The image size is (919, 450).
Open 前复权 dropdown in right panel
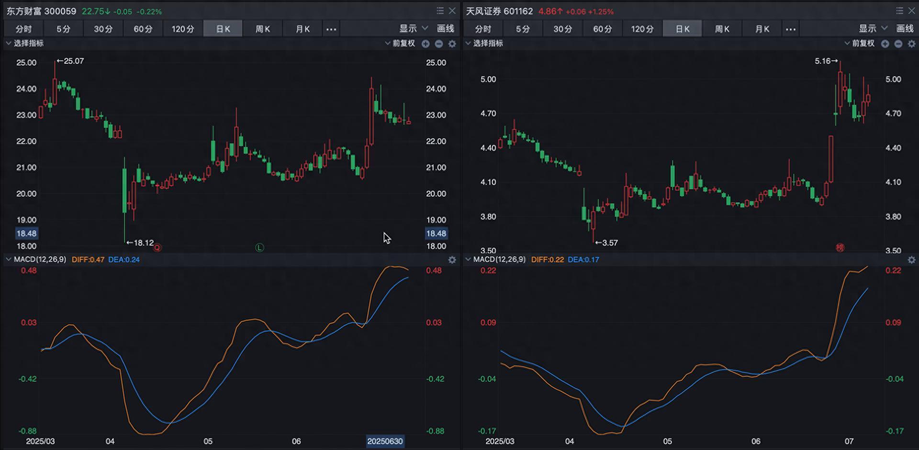click(x=859, y=43)
